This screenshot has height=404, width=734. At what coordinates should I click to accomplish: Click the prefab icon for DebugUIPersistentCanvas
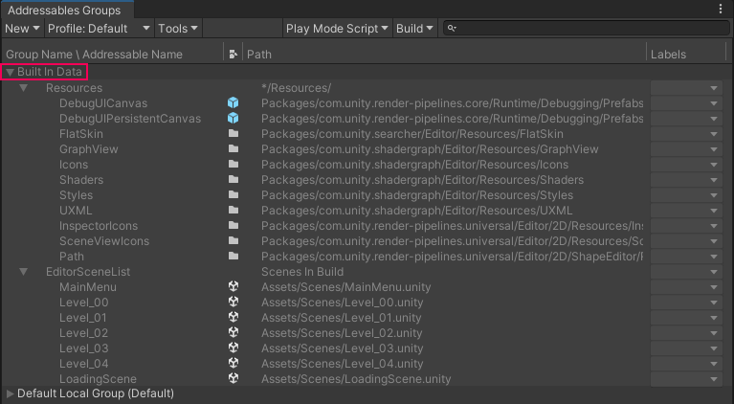pos(233,119)
